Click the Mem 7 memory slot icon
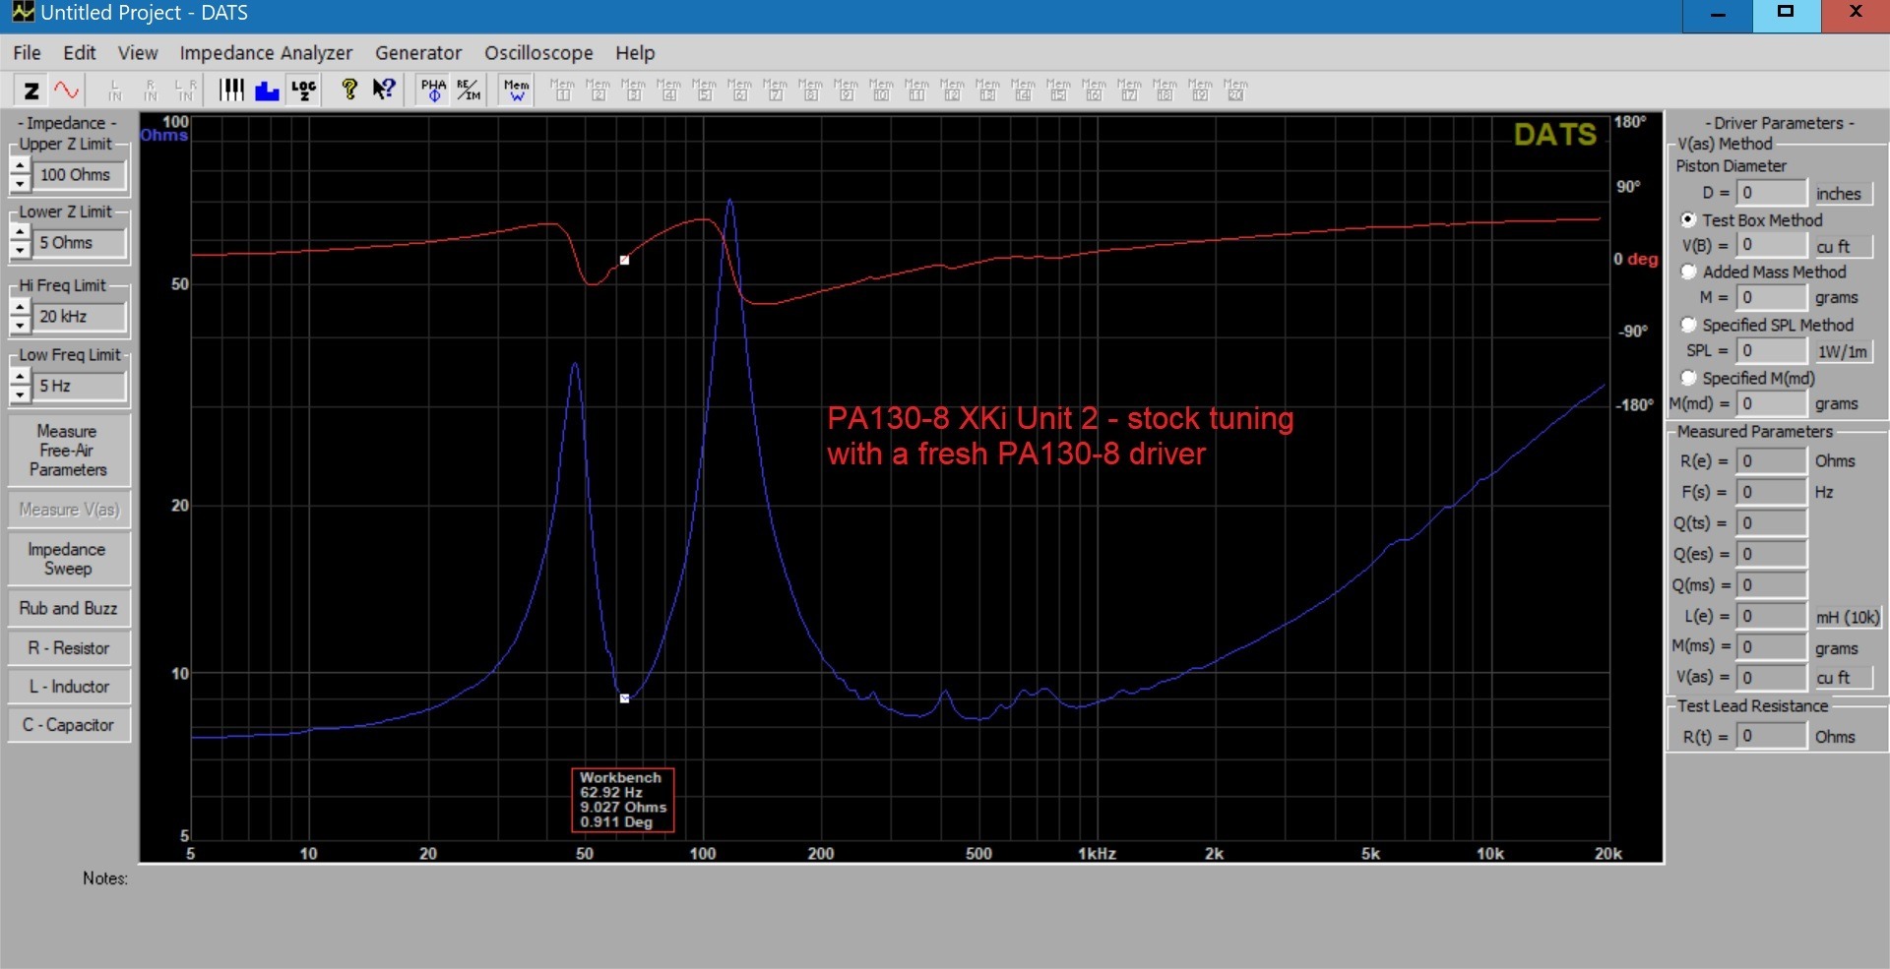Image resolution: width=1890 pixels, height=969 pixels. (775, 91)
